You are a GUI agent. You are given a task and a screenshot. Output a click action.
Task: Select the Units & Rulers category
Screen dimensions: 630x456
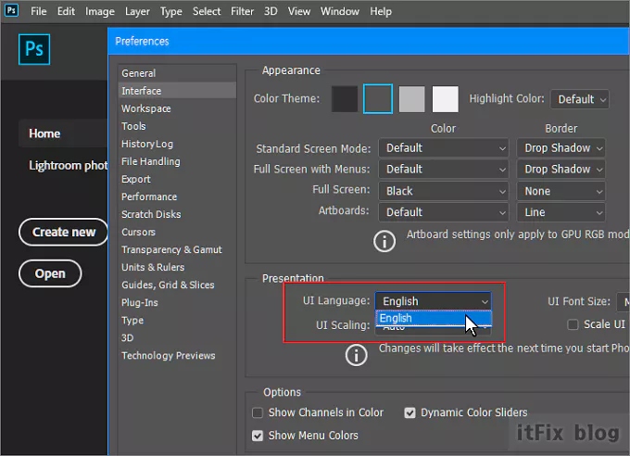(x=177, y=268)
